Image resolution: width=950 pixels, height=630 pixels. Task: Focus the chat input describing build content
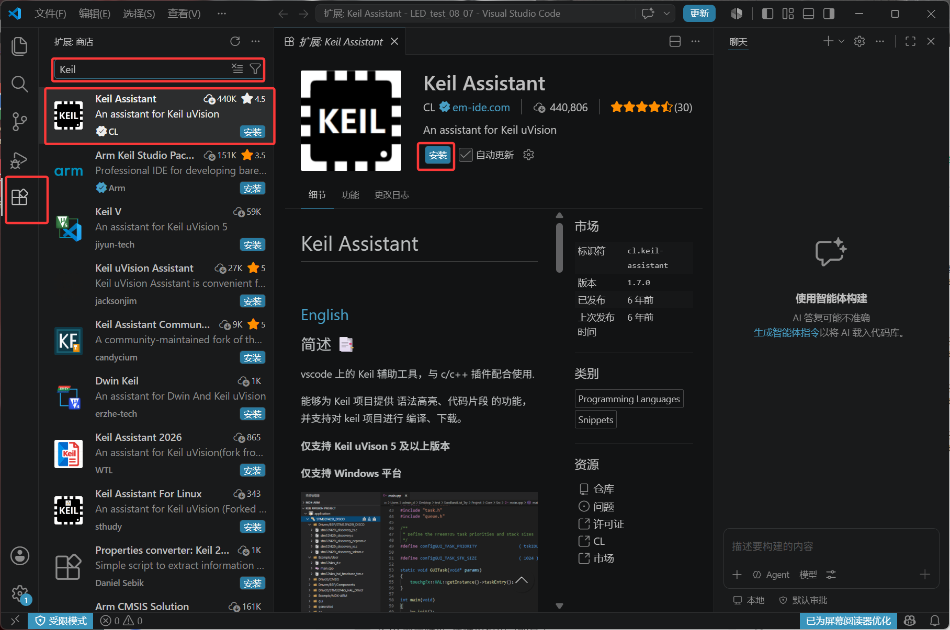pyautogui.click(x=831, y=546)
